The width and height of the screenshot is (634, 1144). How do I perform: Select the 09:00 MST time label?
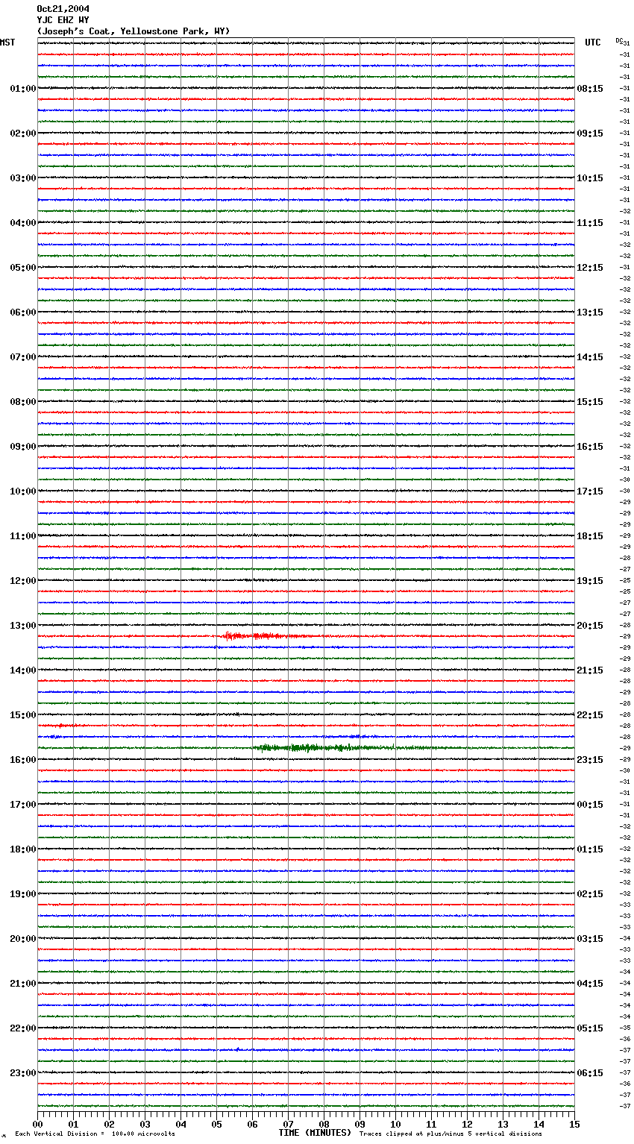pos(23,447)
